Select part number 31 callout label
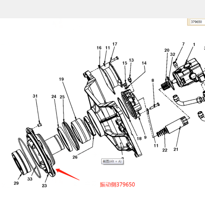 coord(35,96)
